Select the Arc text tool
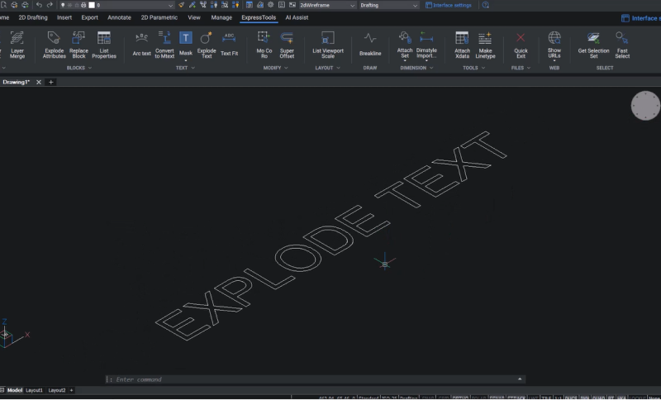661x400 pixels. tap(141, 44)
